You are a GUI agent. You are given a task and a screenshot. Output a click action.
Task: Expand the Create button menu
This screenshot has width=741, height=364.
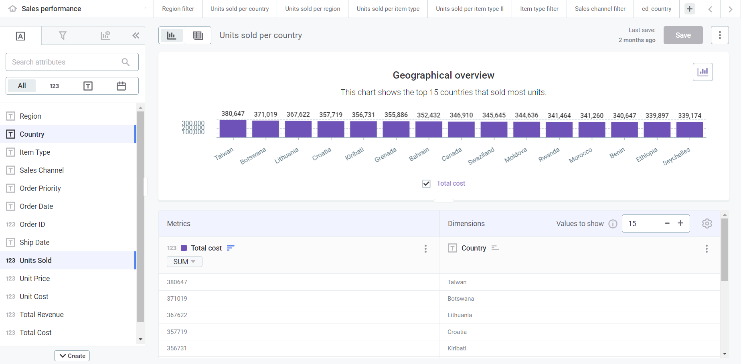pos(72,356)
